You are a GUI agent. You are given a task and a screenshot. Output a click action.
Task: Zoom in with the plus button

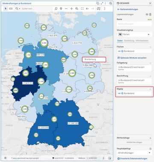71,9
